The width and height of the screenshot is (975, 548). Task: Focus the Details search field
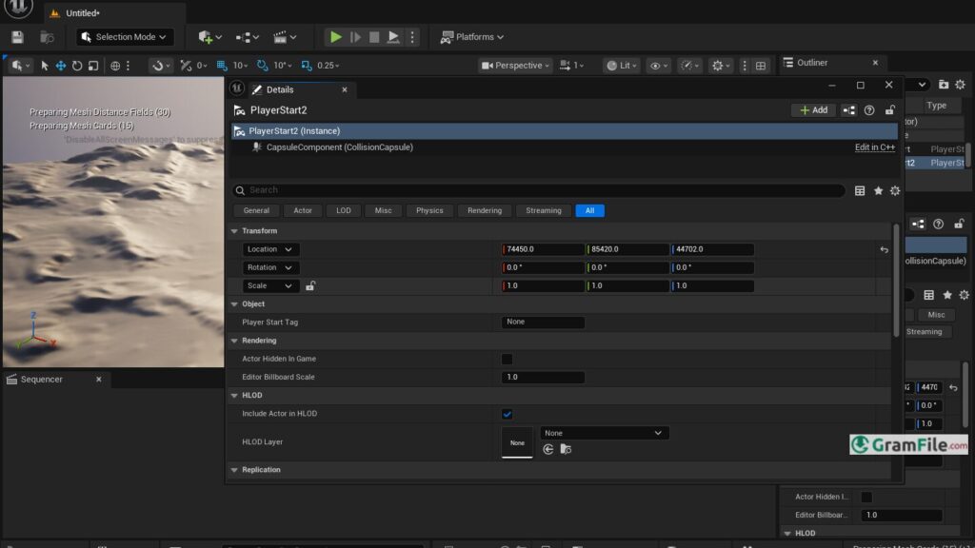click(539, 190)
